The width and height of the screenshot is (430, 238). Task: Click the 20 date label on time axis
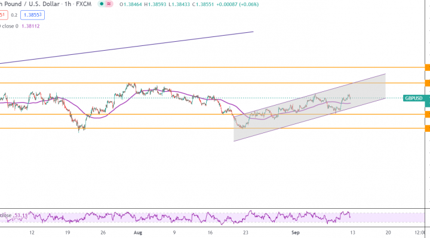388,233
